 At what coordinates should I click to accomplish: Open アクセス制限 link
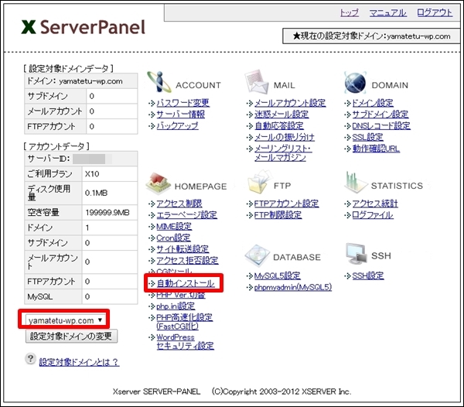179,203
